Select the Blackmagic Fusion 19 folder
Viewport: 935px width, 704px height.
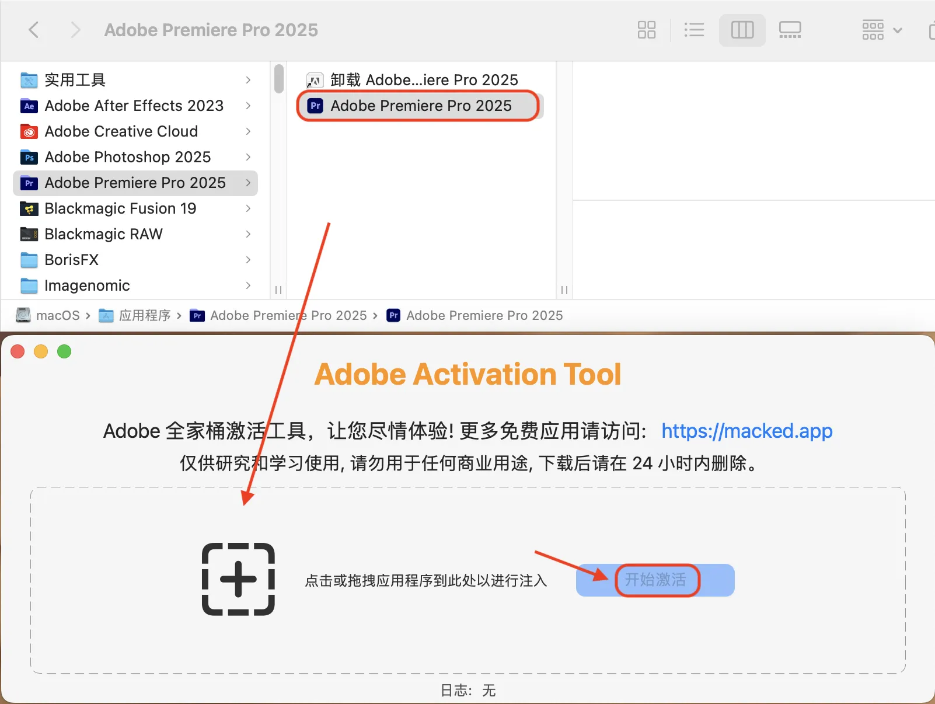(120, 208)
